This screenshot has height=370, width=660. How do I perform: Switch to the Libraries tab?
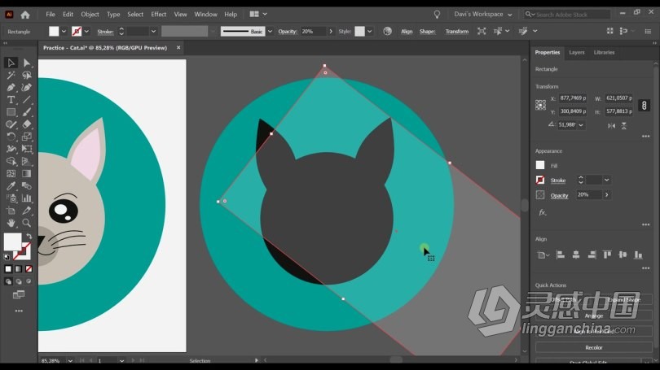tap(604, 53)
